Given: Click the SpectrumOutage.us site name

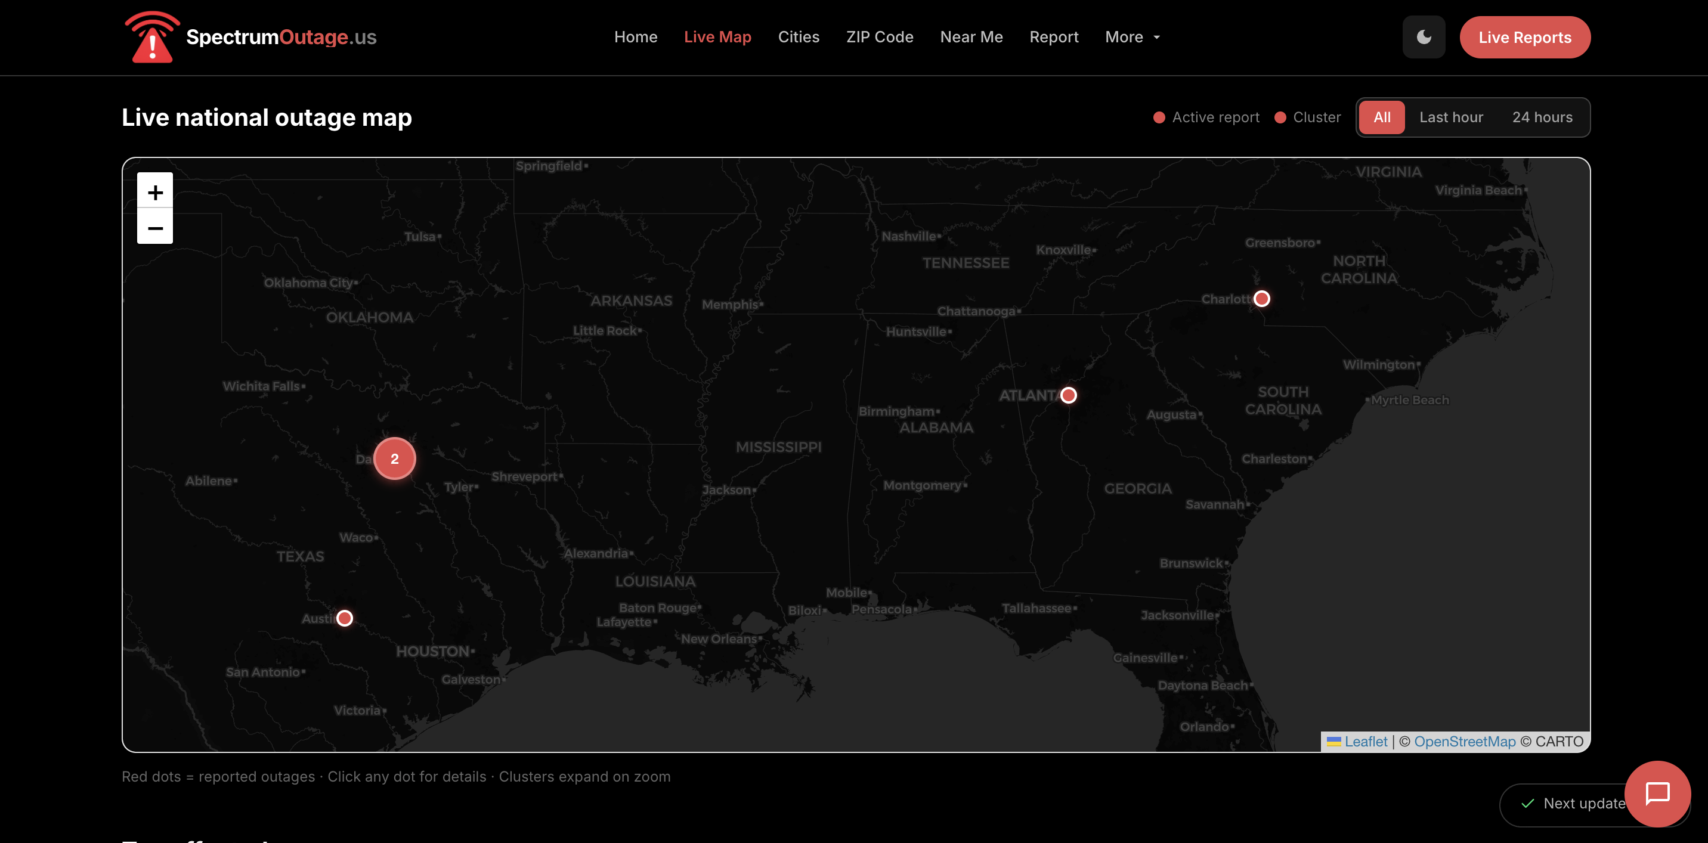Looking at the screenshot, I should coord(281,37).
